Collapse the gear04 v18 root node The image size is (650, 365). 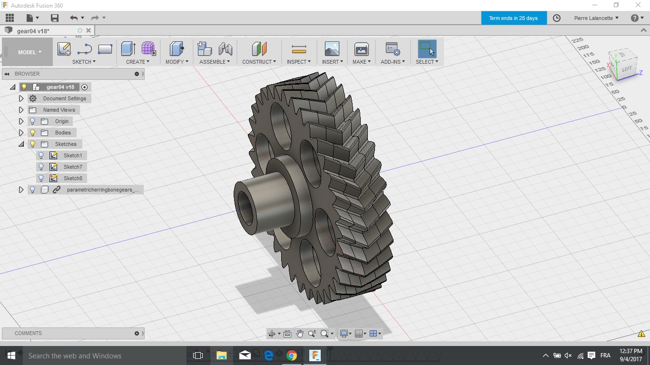pyautogui.click(x=12, y=87)
